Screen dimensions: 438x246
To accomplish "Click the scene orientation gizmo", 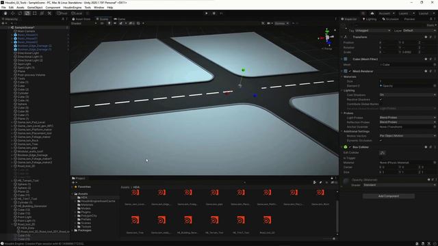I will click(327, 37).
